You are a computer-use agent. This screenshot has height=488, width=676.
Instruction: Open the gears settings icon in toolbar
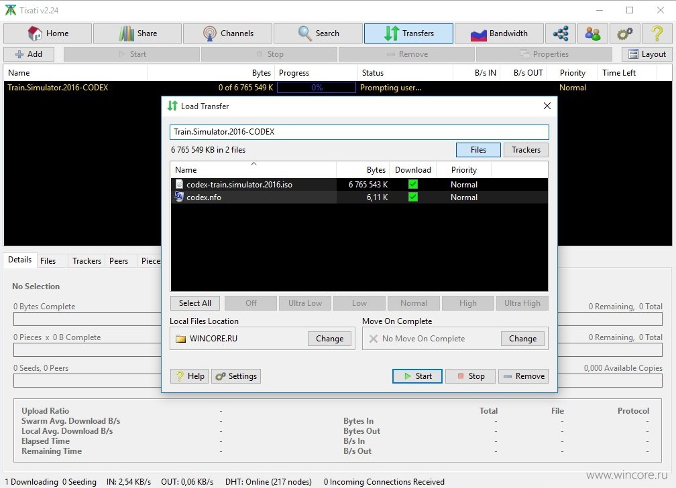[x=625, y=33]
